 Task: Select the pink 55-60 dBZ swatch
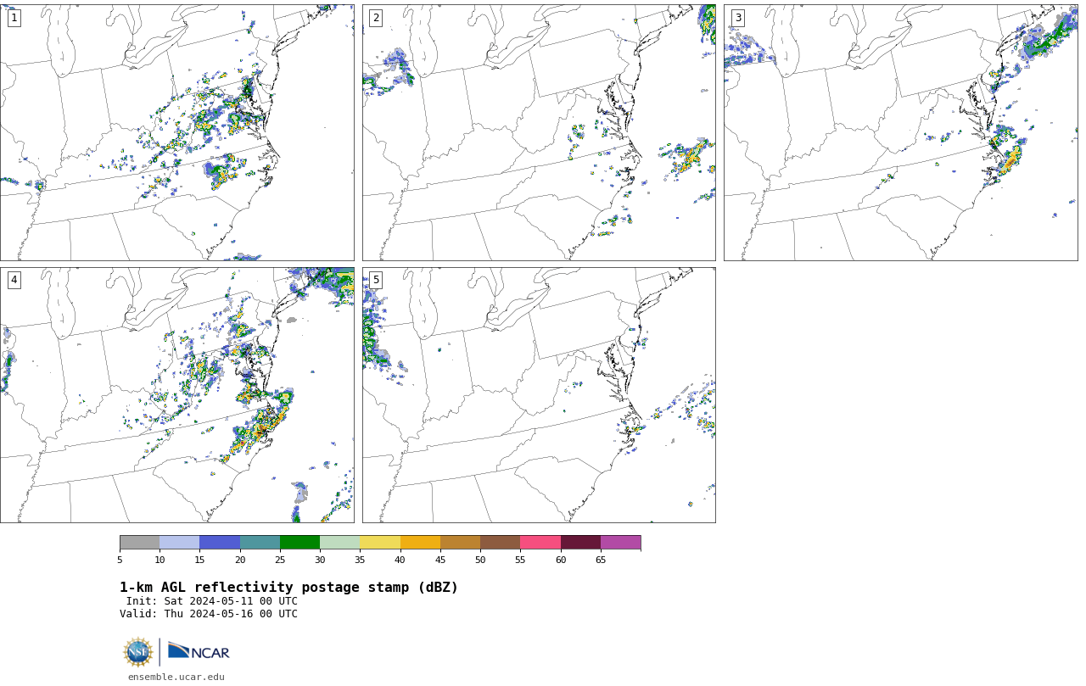[540, 543]
